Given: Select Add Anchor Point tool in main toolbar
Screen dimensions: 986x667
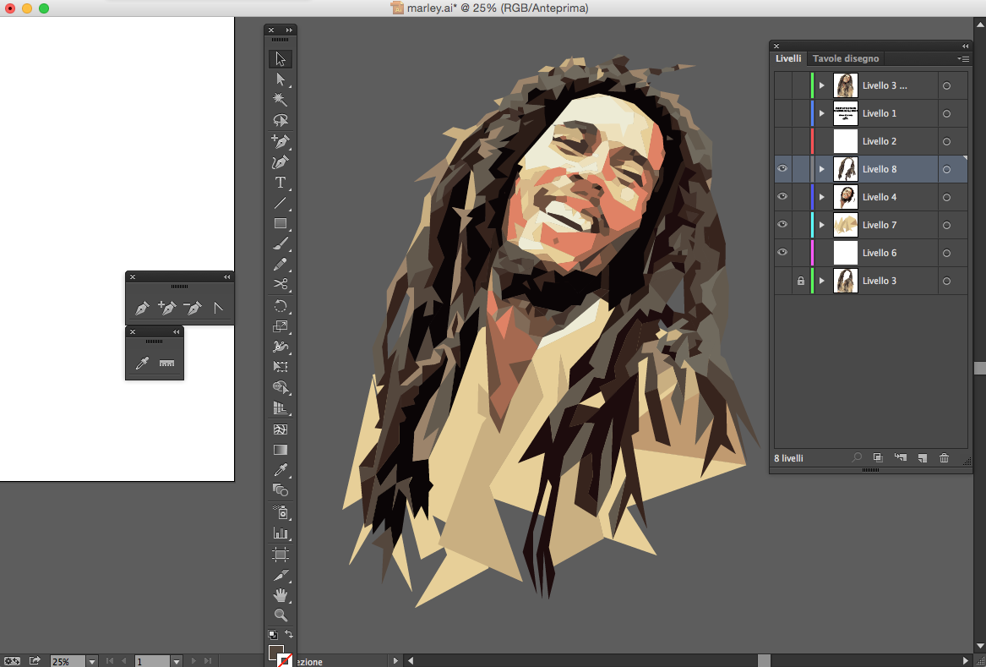Looking at the screenshot, I should (x=281, y=141).
